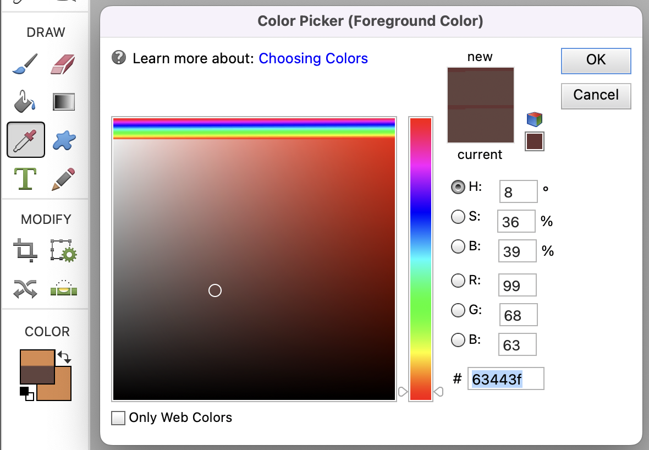Image resolution: width=649 pixels, height=450 pixels.
Task: Select the Eraser tool
Action: pyautogui.click(x=63, y=64)
